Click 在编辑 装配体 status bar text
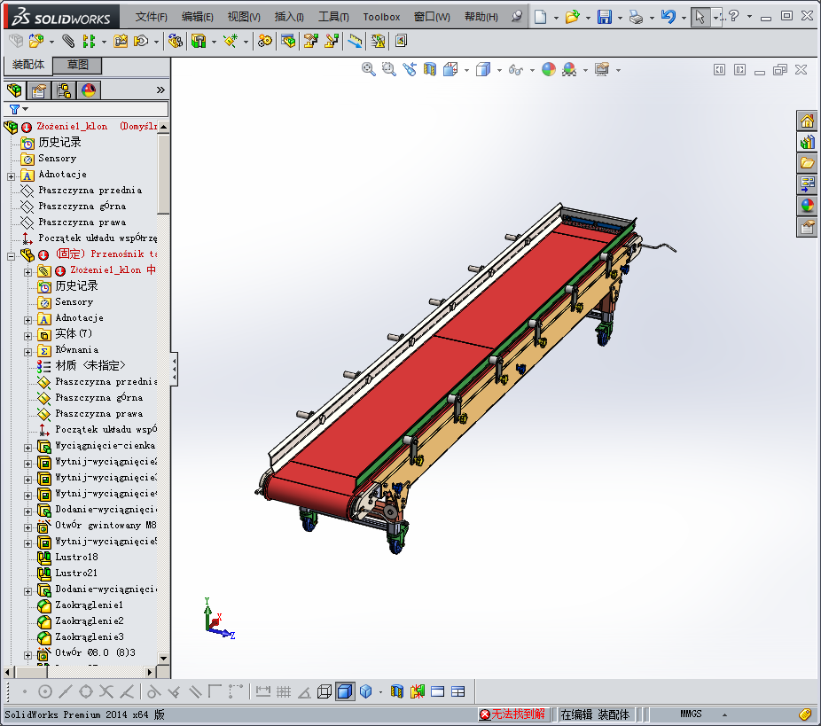The image size is (821, 726). click(595, 714)
